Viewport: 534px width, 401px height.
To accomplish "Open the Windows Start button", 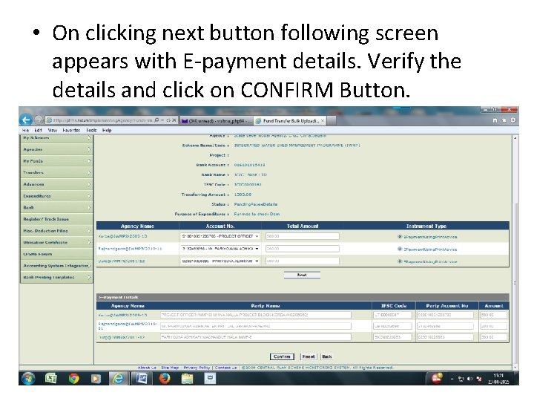I will pos(28,379).
